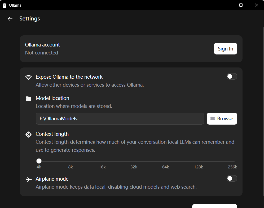Click the Model location folder icon

click(28, 99)
